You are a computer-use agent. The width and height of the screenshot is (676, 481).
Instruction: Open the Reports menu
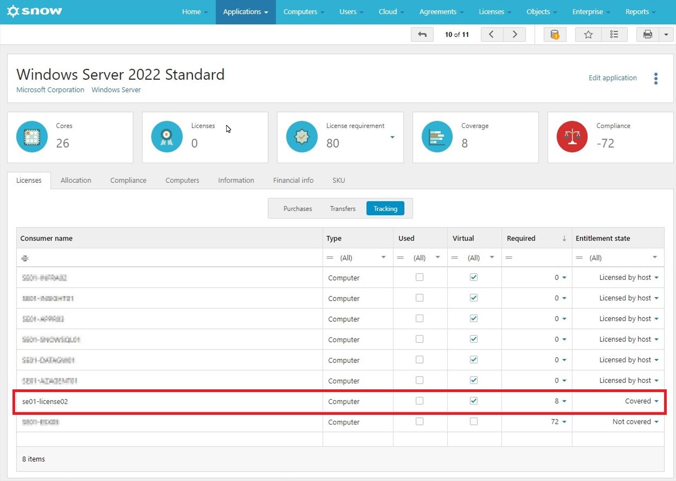pos(640,12)
